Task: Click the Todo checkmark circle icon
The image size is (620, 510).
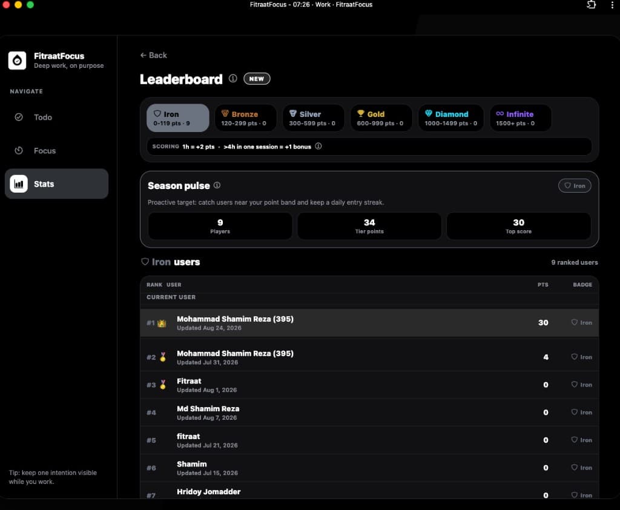Action: [x=19, y=117]
